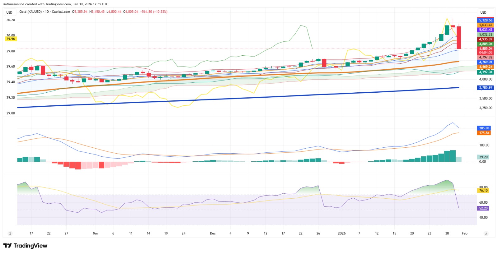Click the green 4,805.04 price label
Screen dimensions: 498x254
coord(486,44)
